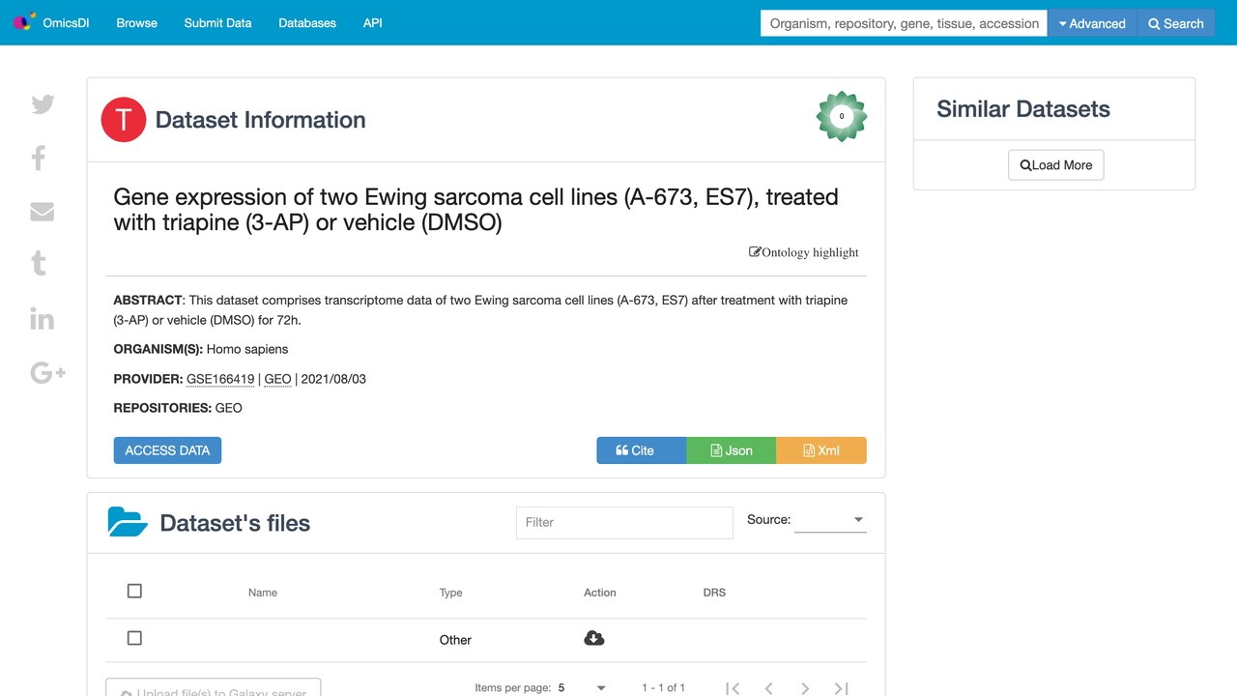Toggle the select-all files checkbox in header
Screen dimensions: 1237x696
134,591
